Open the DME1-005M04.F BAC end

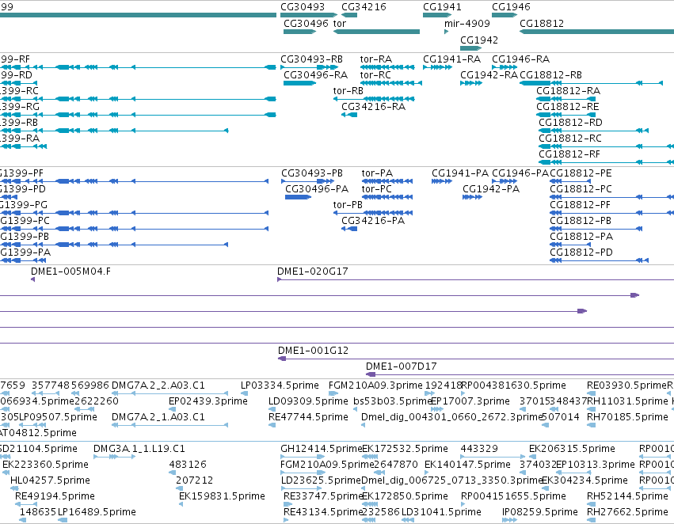tap(32, 279)
